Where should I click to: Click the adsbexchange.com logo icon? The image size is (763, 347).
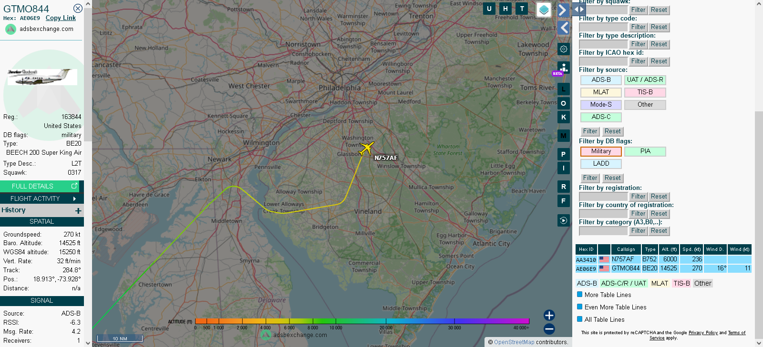(x=10, y=29)
